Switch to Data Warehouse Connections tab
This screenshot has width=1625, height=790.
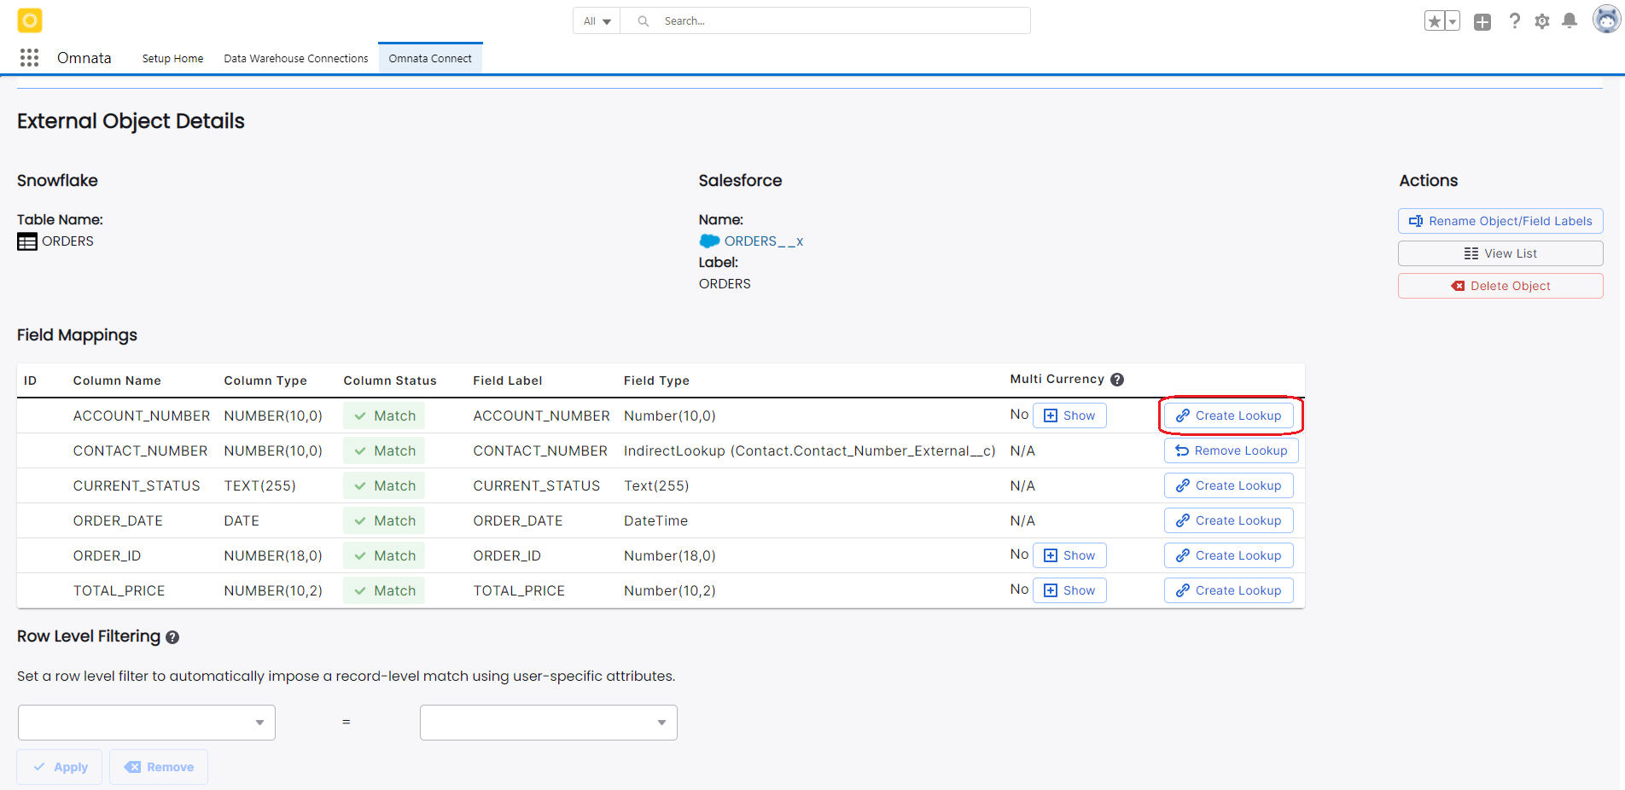coord(296,59)
